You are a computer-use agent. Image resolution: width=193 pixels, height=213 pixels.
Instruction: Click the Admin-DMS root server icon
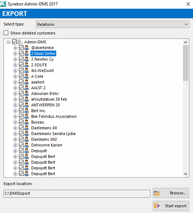click(x=20, y=42)
